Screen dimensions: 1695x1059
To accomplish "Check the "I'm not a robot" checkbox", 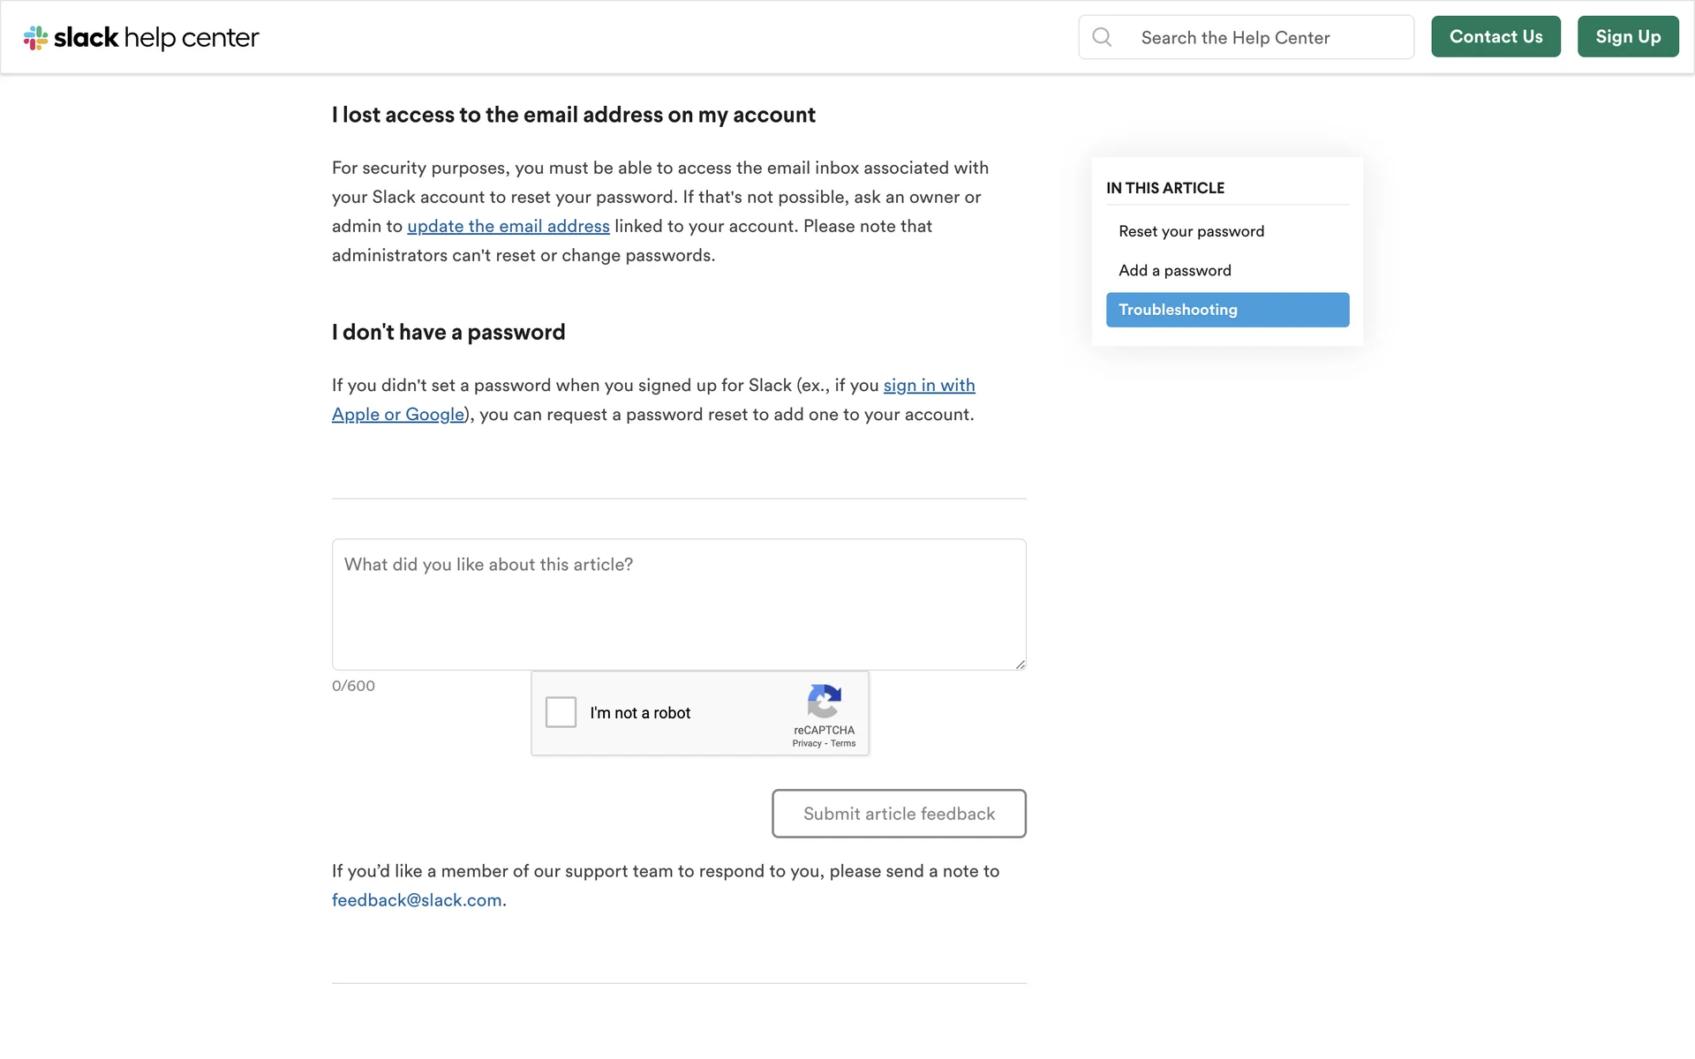I will [561, 712].
